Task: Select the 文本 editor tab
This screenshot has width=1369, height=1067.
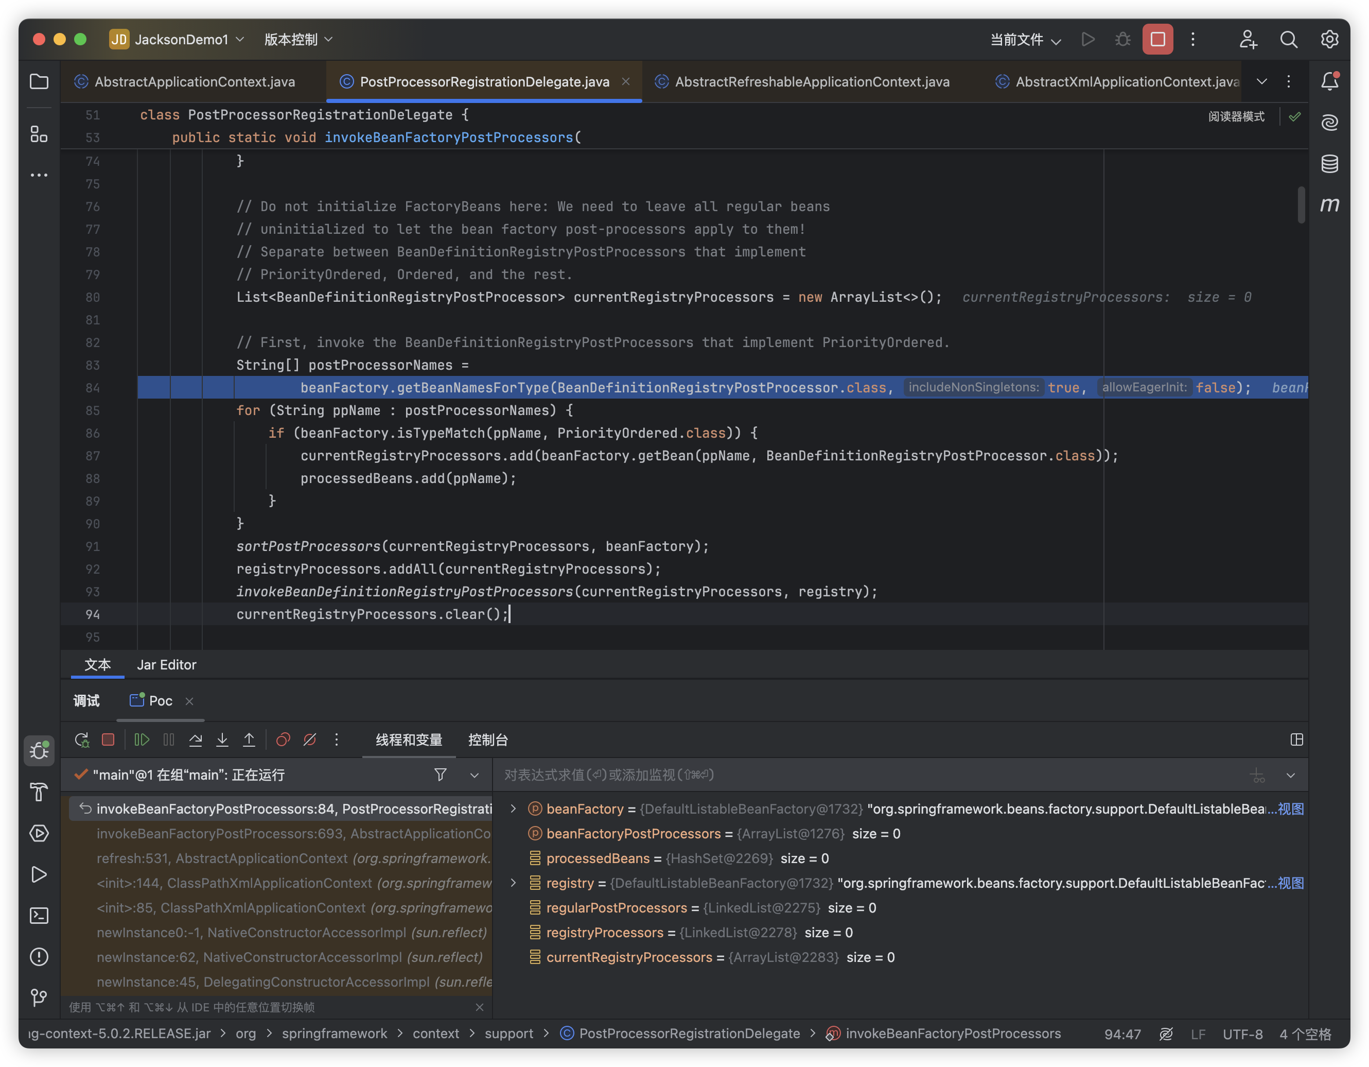Action: pyautogui.click(x=98, y=665)
